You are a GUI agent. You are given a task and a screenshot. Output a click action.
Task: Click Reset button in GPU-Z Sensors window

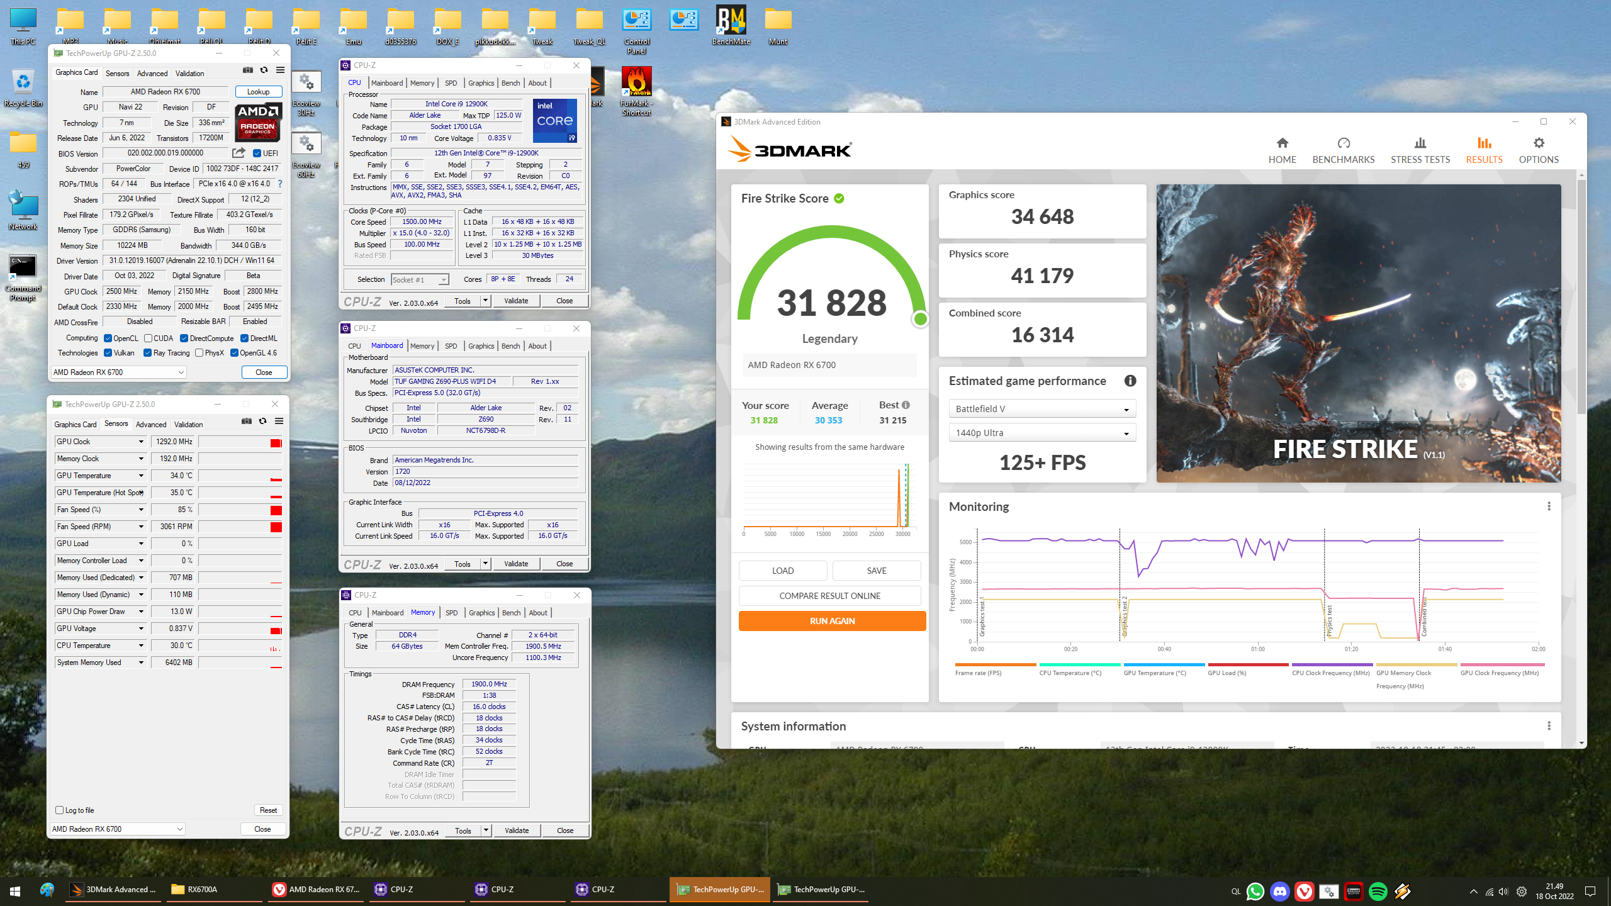[x=268, y=810]
